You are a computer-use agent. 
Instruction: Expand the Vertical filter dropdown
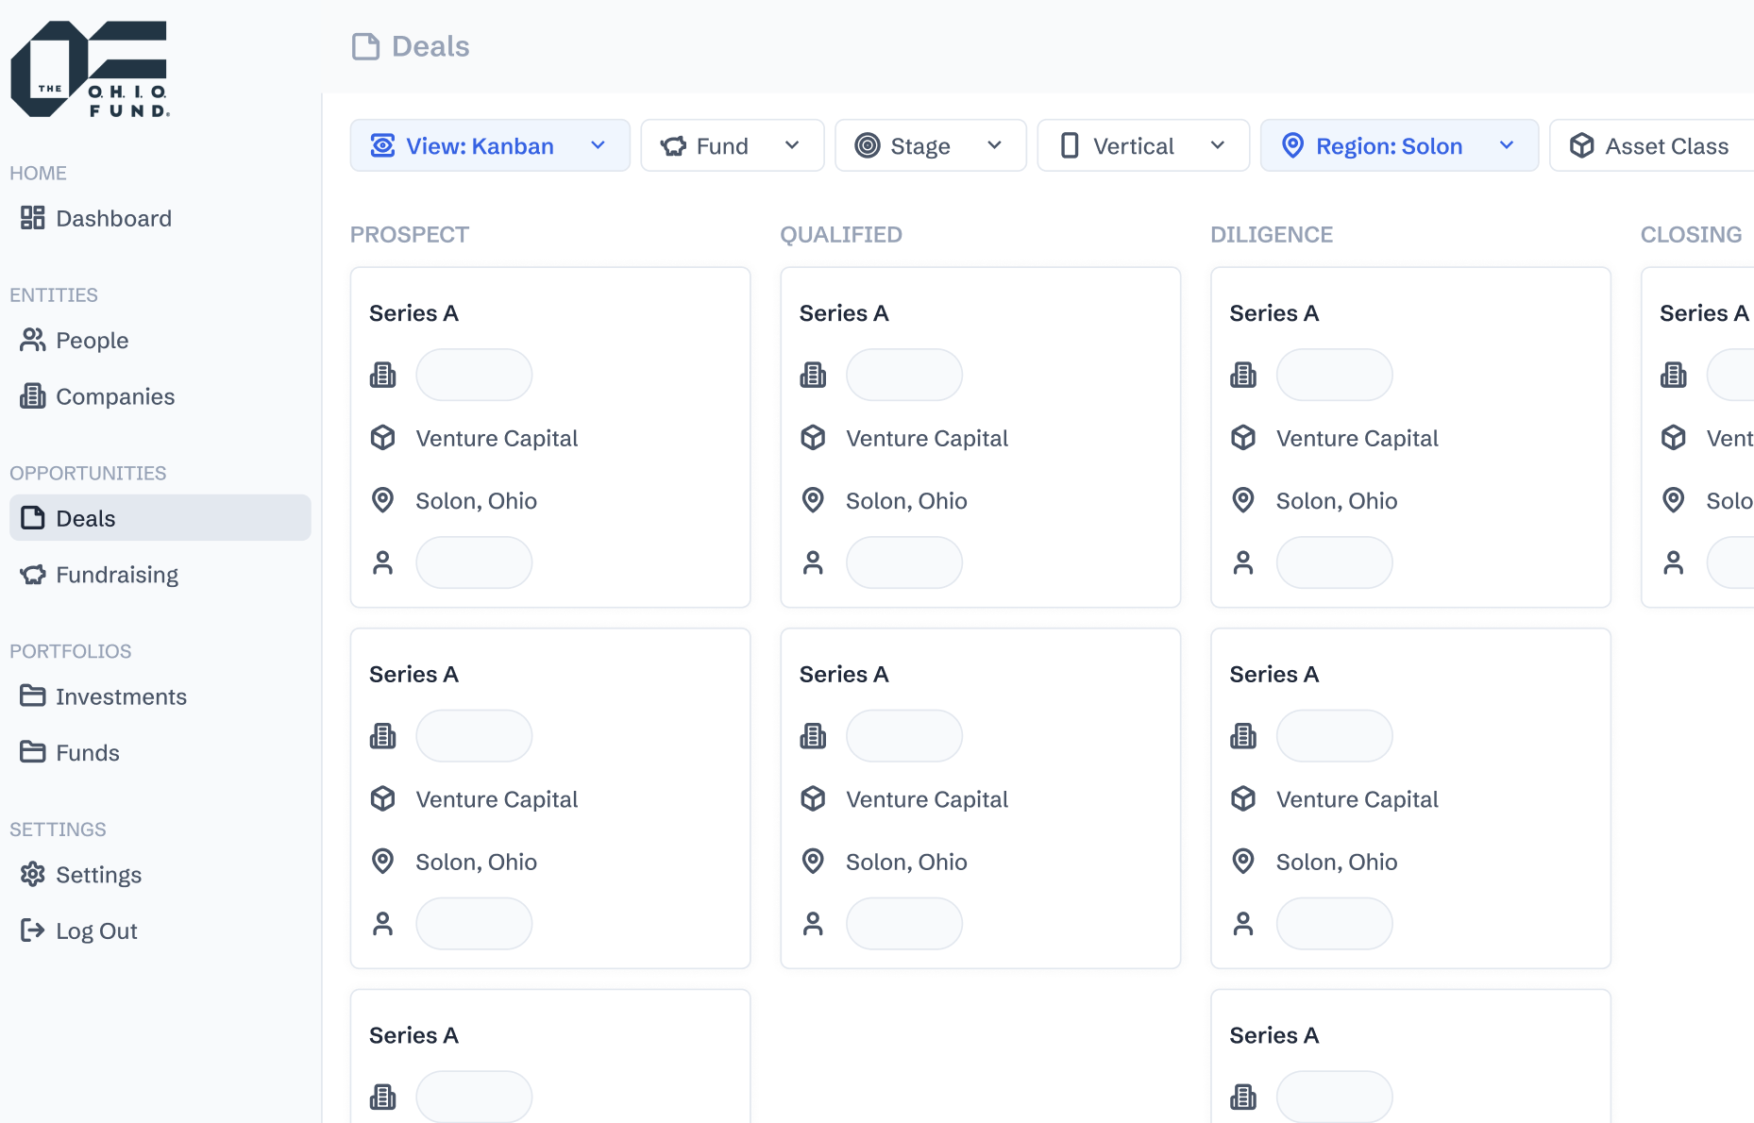[x=1142, y=145]
